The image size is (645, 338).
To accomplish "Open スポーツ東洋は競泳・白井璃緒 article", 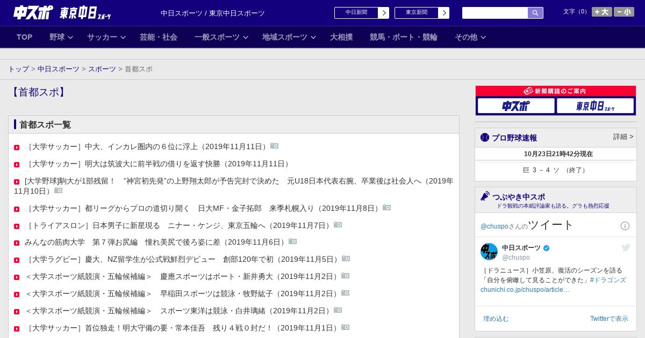I will tap(178, 311).
